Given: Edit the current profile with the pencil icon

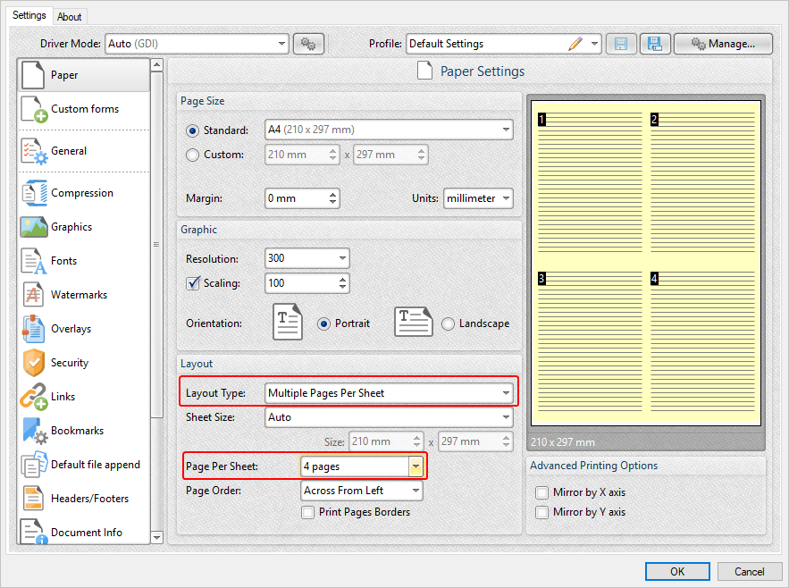Looking at the screenshot, I should coord(575,43).
